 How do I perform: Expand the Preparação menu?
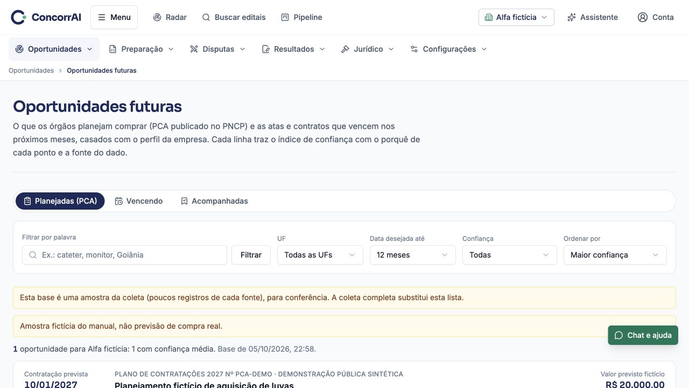pyautogui.click(x=142, y=49)
